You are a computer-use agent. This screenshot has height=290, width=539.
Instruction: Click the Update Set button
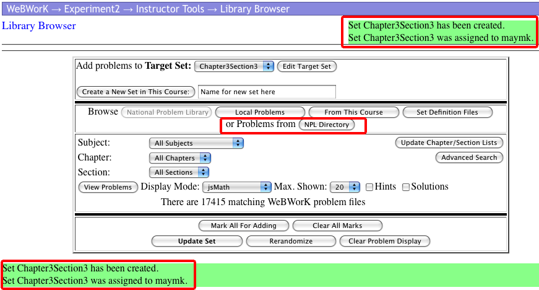tap(197, 241)
